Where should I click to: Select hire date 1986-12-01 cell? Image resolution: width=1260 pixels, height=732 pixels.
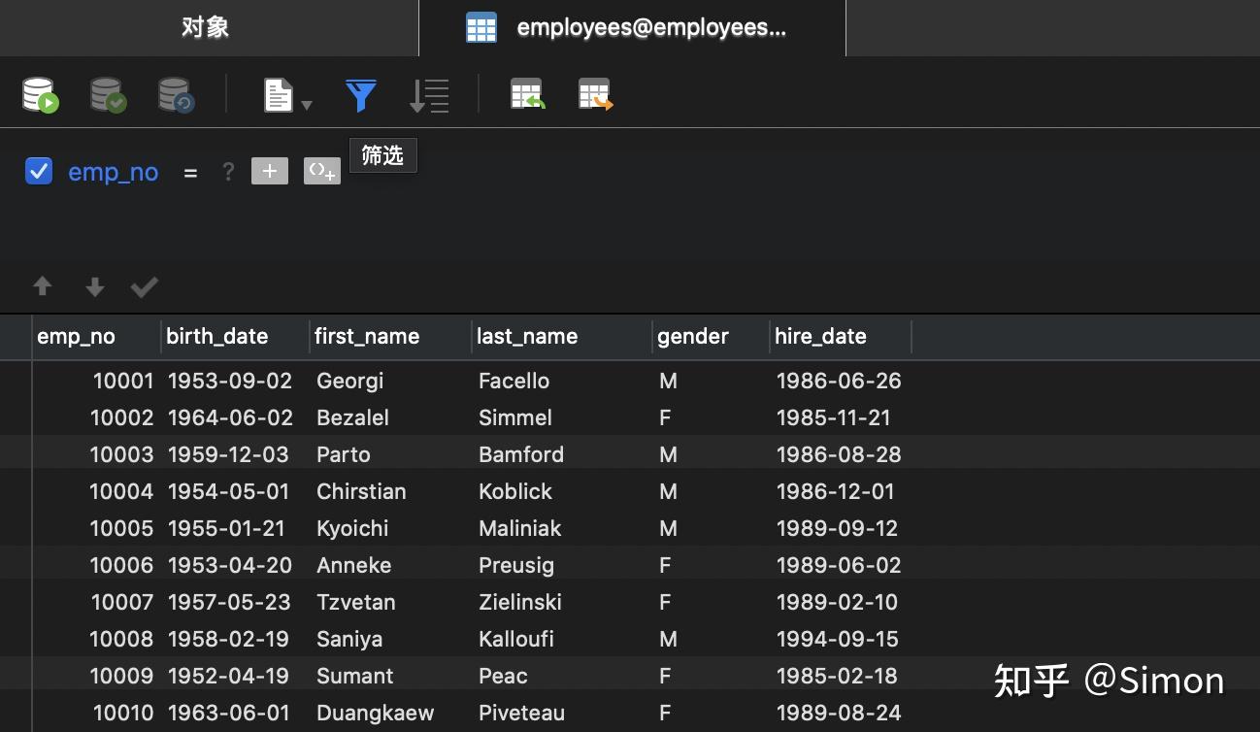point(841,491)
